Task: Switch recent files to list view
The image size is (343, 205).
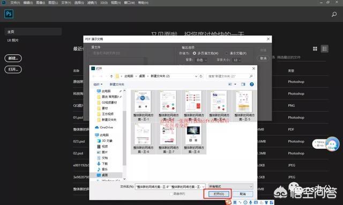Action: pos(325,49)
